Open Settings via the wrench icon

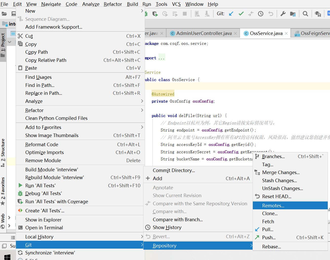(283, 14)
